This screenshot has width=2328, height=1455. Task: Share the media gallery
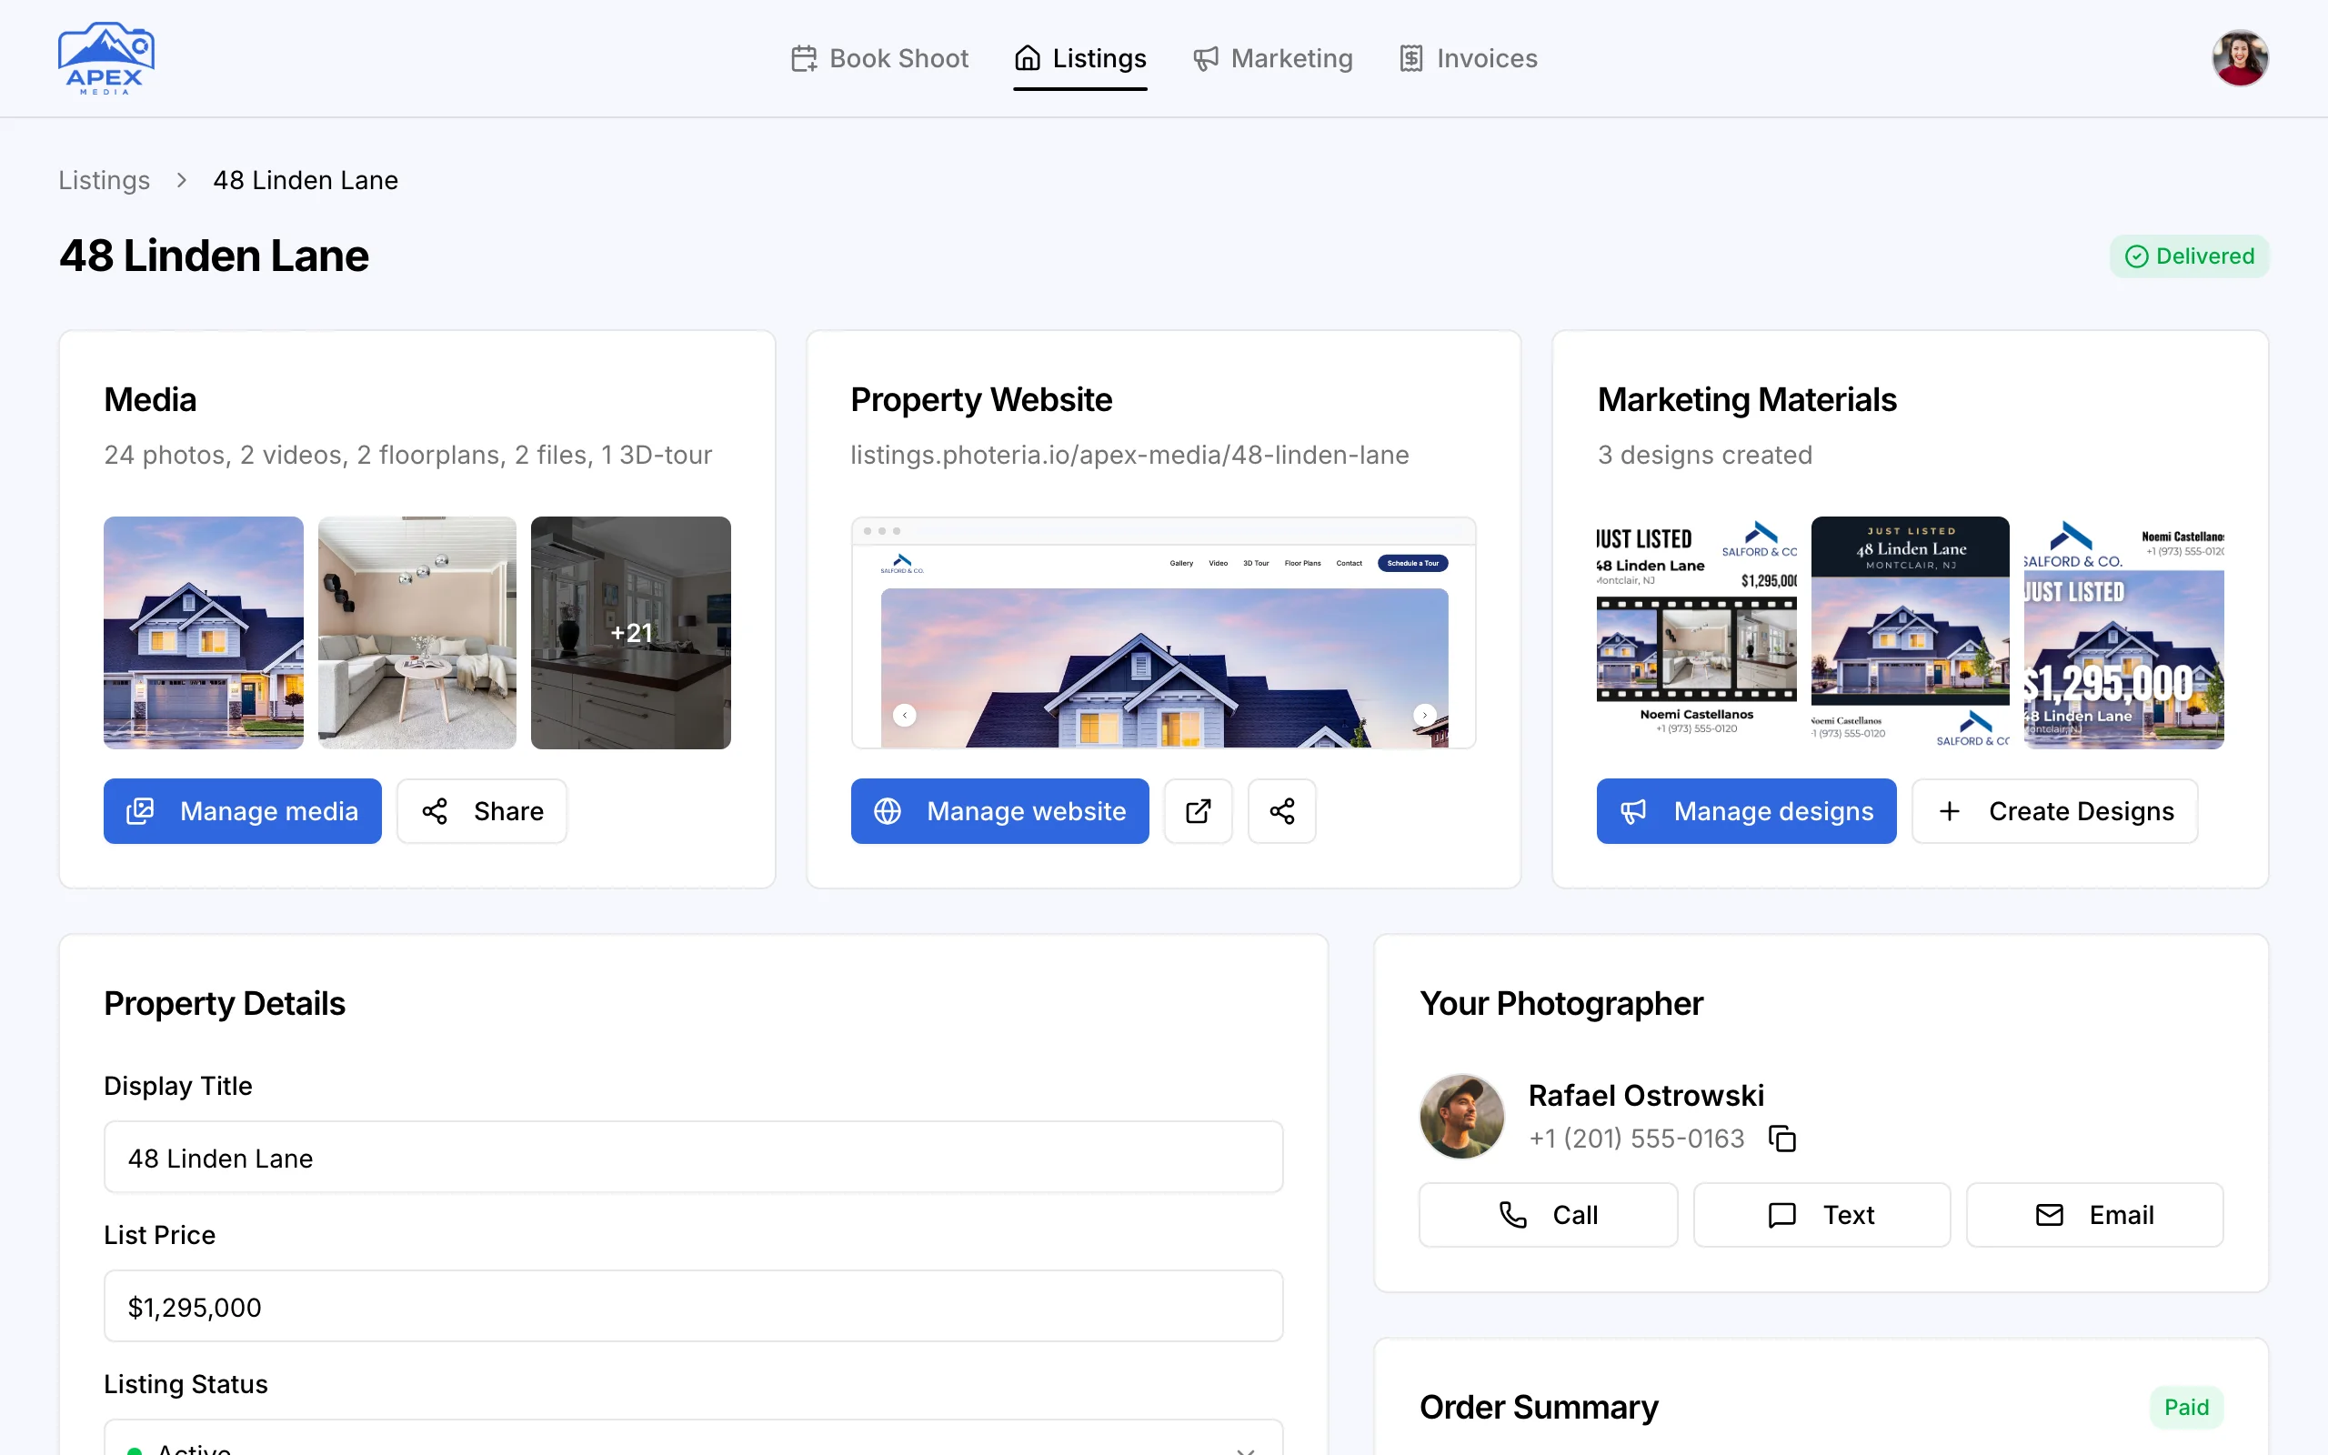[x=482, y=811]
